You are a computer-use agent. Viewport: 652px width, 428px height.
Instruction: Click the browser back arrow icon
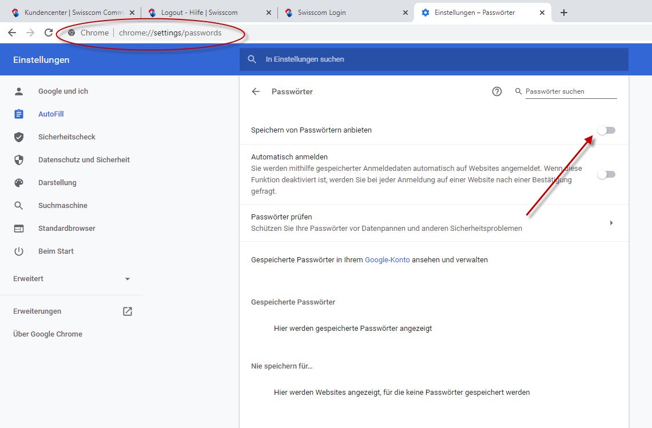pyautogui.click(x=12, y=33)
